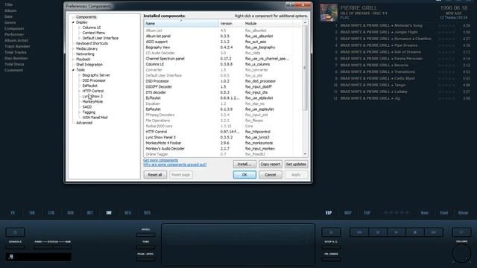
Task: Select Networking in the preferences tree
Action: click(85, 54)
